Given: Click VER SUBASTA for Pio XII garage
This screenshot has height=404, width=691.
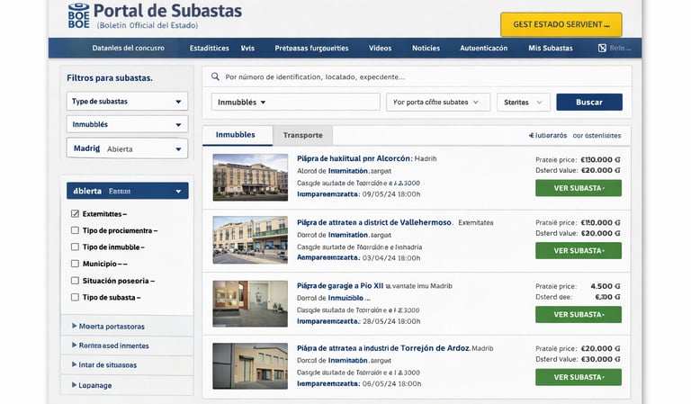Looking at the screenshot, I should 579,315.
